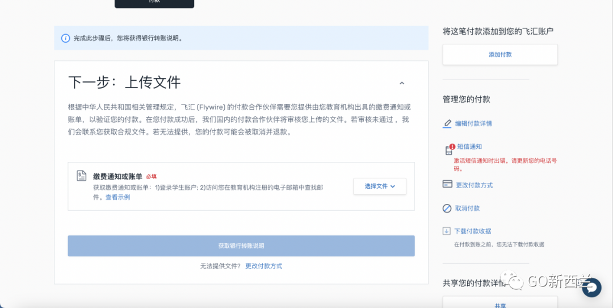Click the 共享 button at the bottom
Viewport: 613px width, 308px height.
click(x=500, y=303)
